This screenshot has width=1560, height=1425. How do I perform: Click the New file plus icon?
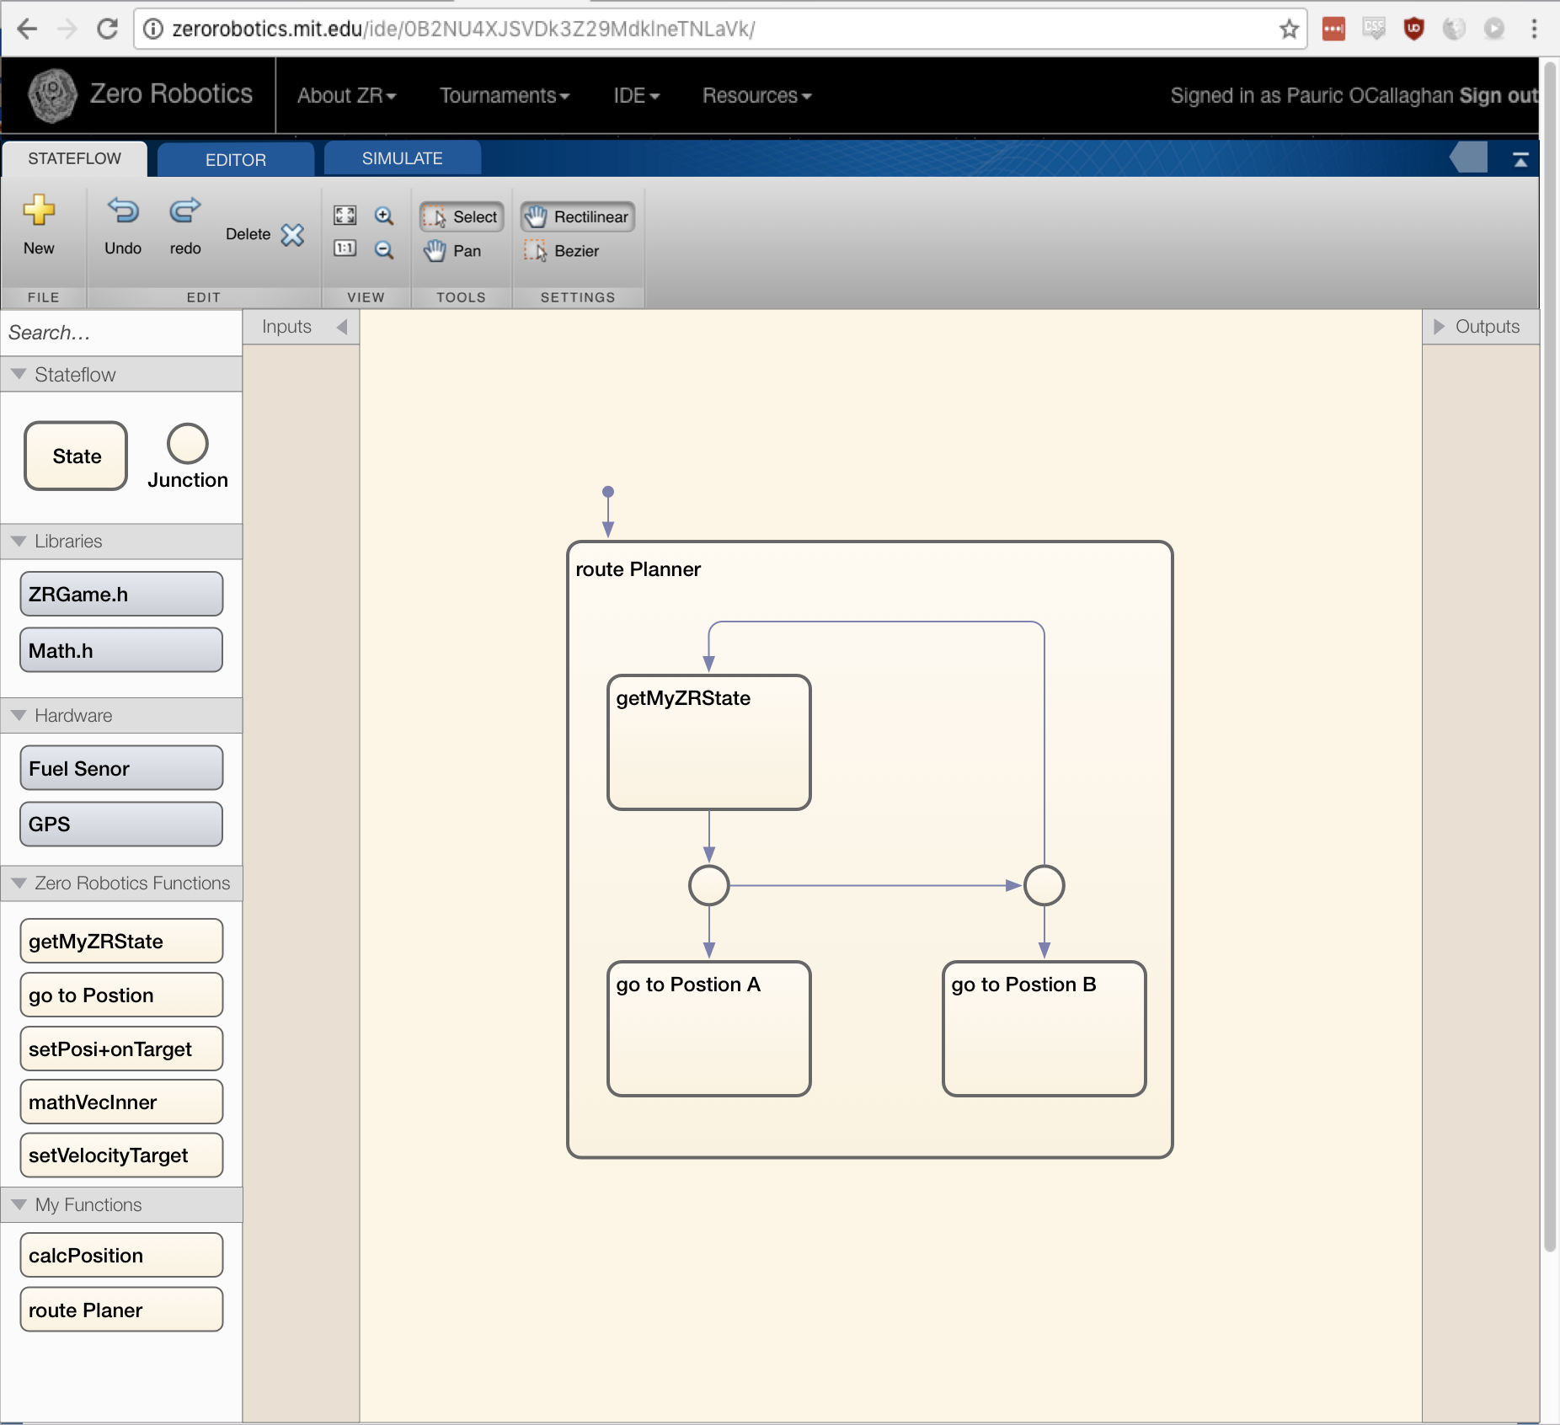(39, 211)
